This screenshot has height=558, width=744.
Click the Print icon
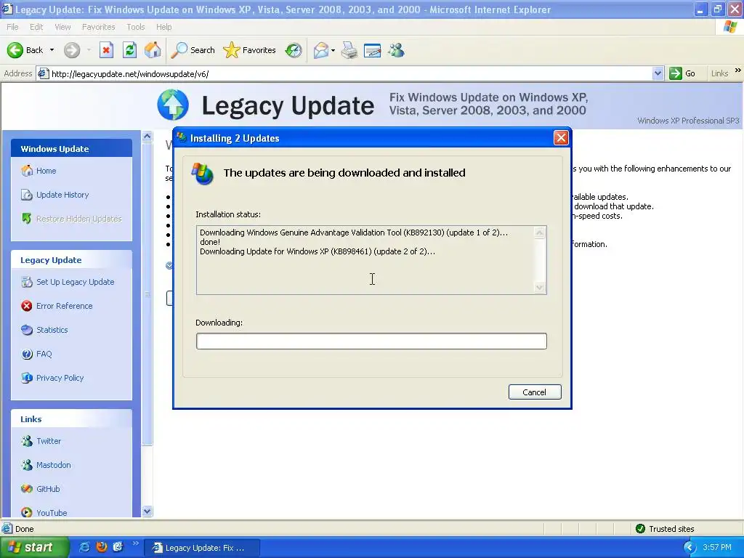coord(349,50)
